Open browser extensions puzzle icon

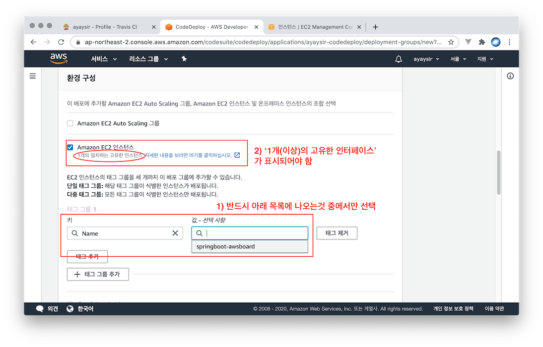pyautogui.click(x=480, y=42)
